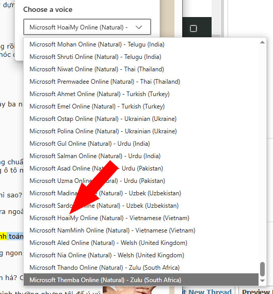
Task: Pick Microsoft Emel Turkish (Turkey) voice
Action: pyautogui.click(x=141, y=106)
